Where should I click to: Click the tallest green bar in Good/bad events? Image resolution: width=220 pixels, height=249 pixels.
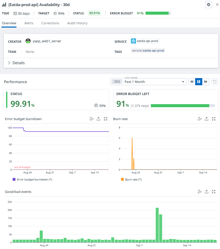[x=157, y=225]
